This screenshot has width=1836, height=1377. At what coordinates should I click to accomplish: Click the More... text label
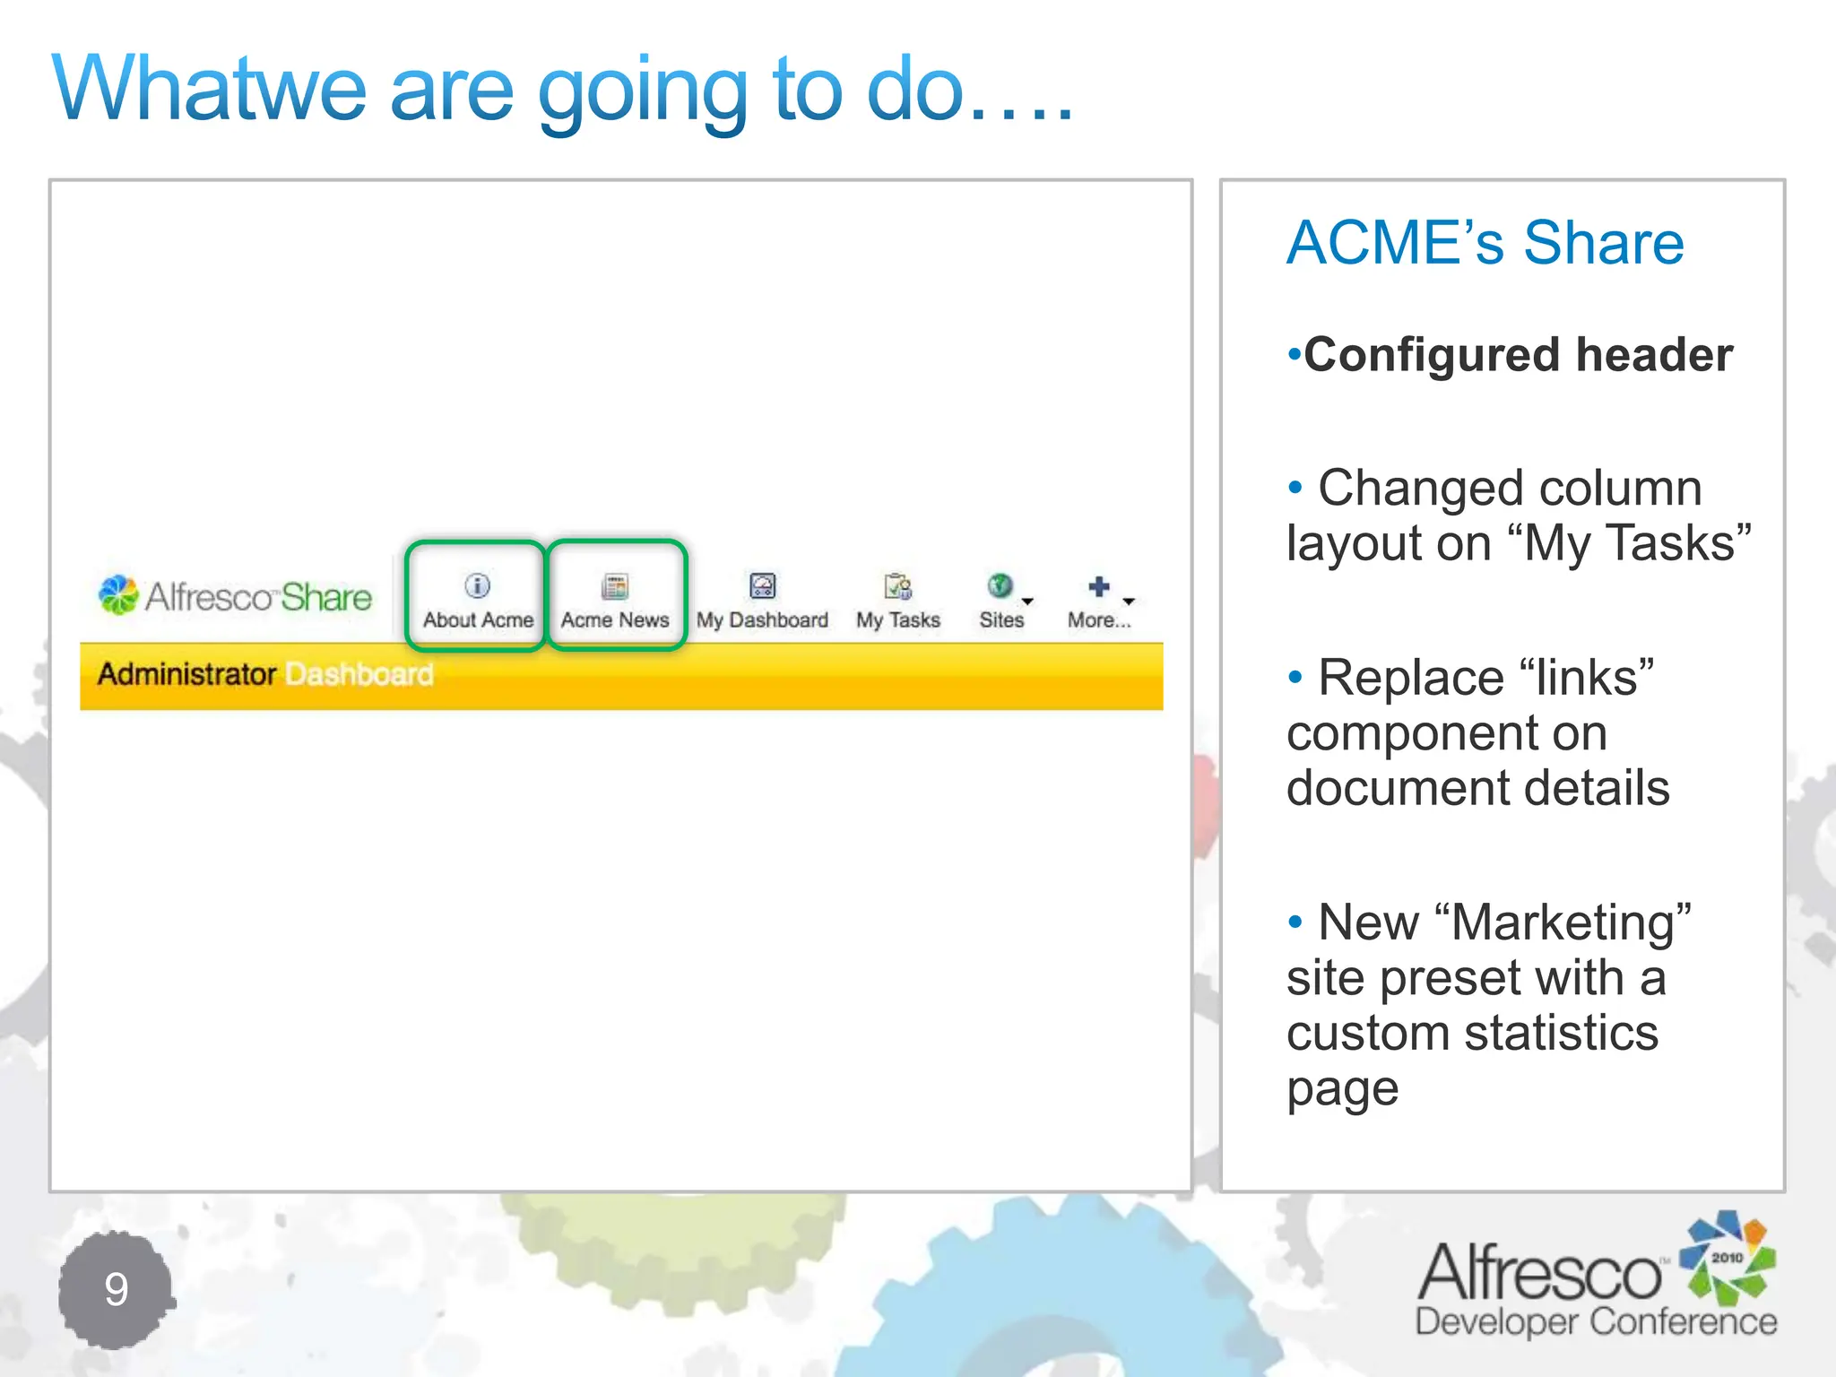[1099, 620]
